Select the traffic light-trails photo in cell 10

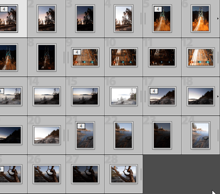[x=124, y=57]
